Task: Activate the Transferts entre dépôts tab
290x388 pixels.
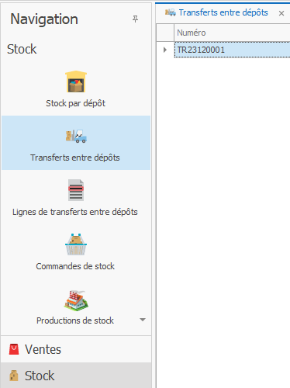Action: tap(223, 12)
